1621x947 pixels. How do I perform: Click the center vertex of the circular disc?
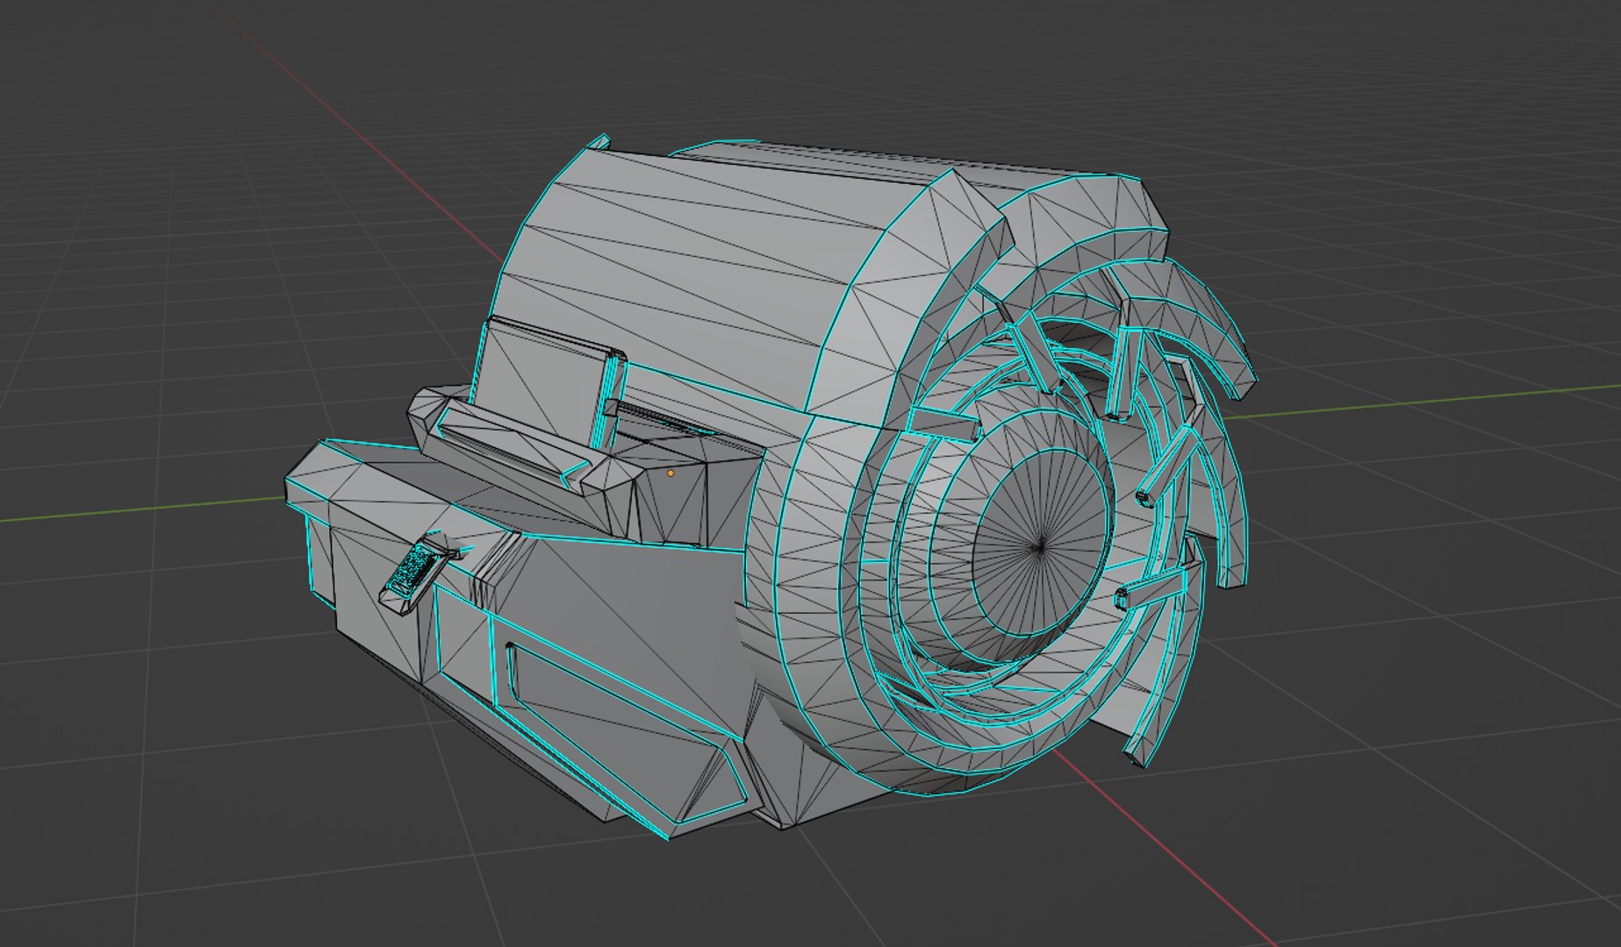pos(1040,545)
